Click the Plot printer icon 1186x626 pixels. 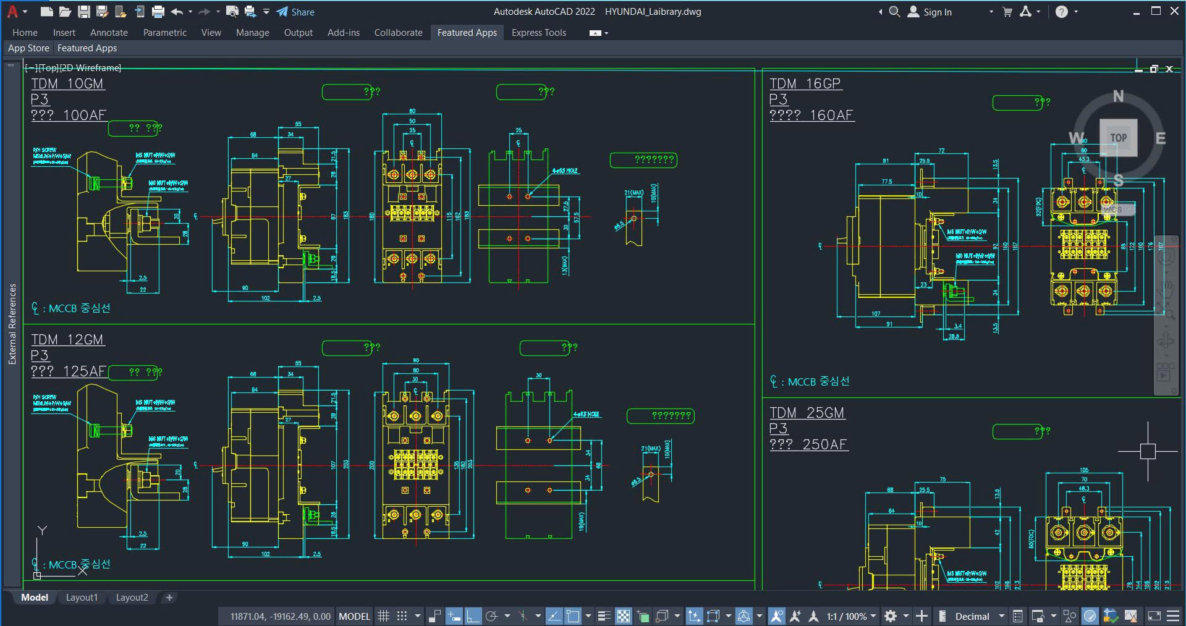[158, 11]
